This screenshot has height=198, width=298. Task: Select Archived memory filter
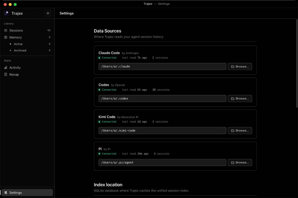[27, 50]
